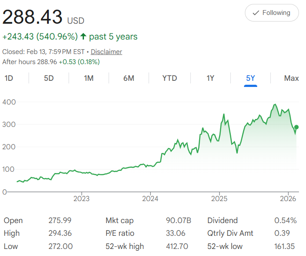Open the Disclaimer link
The height and width of the screenshot is (256, 306).
(106, 52)
